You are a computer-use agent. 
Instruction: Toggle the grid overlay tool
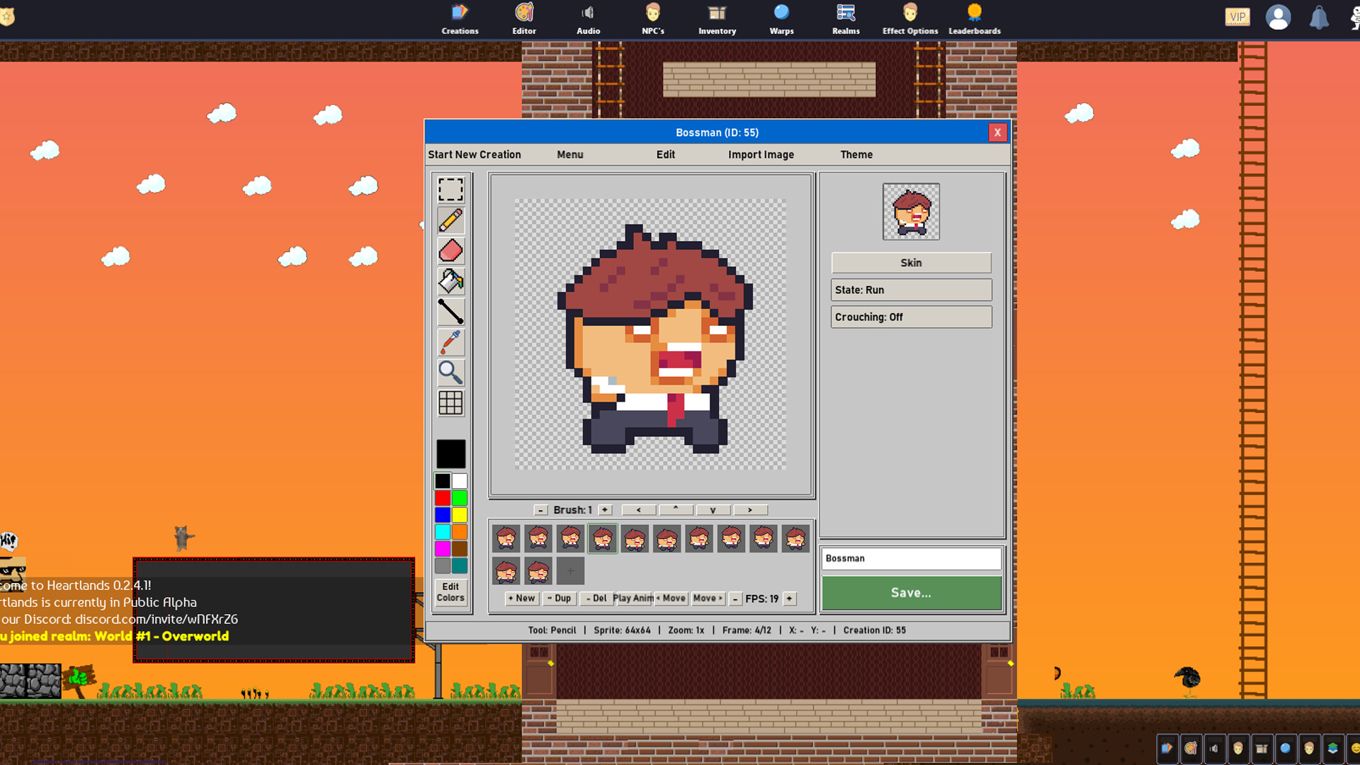pyautogui.click(x=450, y=403)
